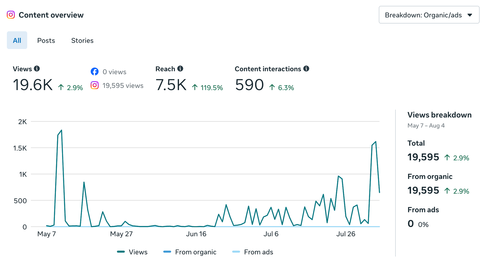Switch to the Stories tab
The image size is (484, 258).
[82, 40]
